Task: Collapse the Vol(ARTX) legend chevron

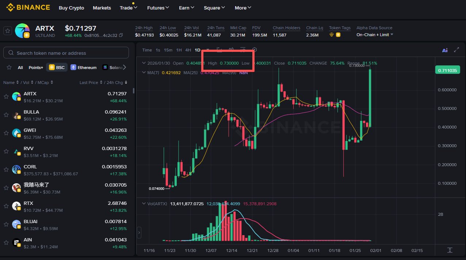Action: click(144, 204)
